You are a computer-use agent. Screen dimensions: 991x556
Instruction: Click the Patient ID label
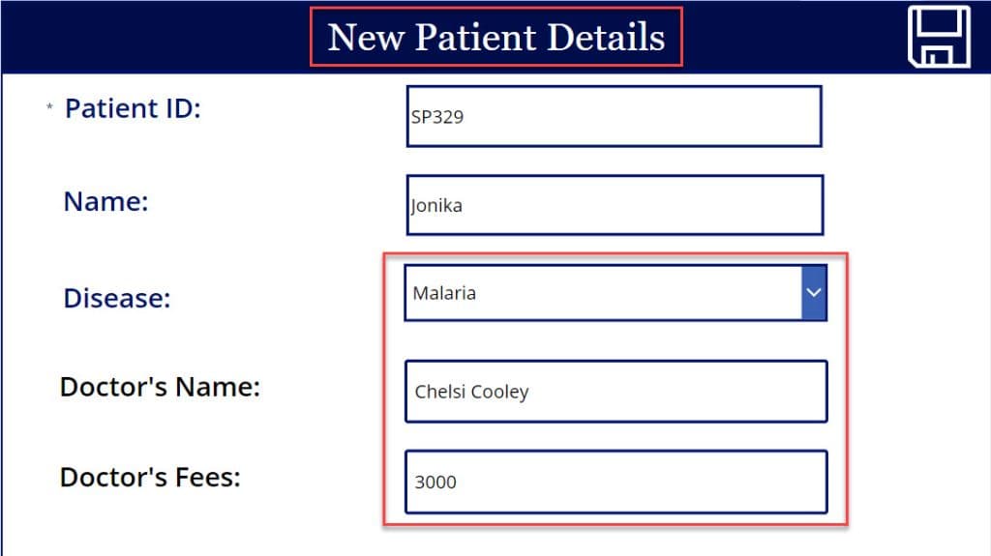click(133, 108)
